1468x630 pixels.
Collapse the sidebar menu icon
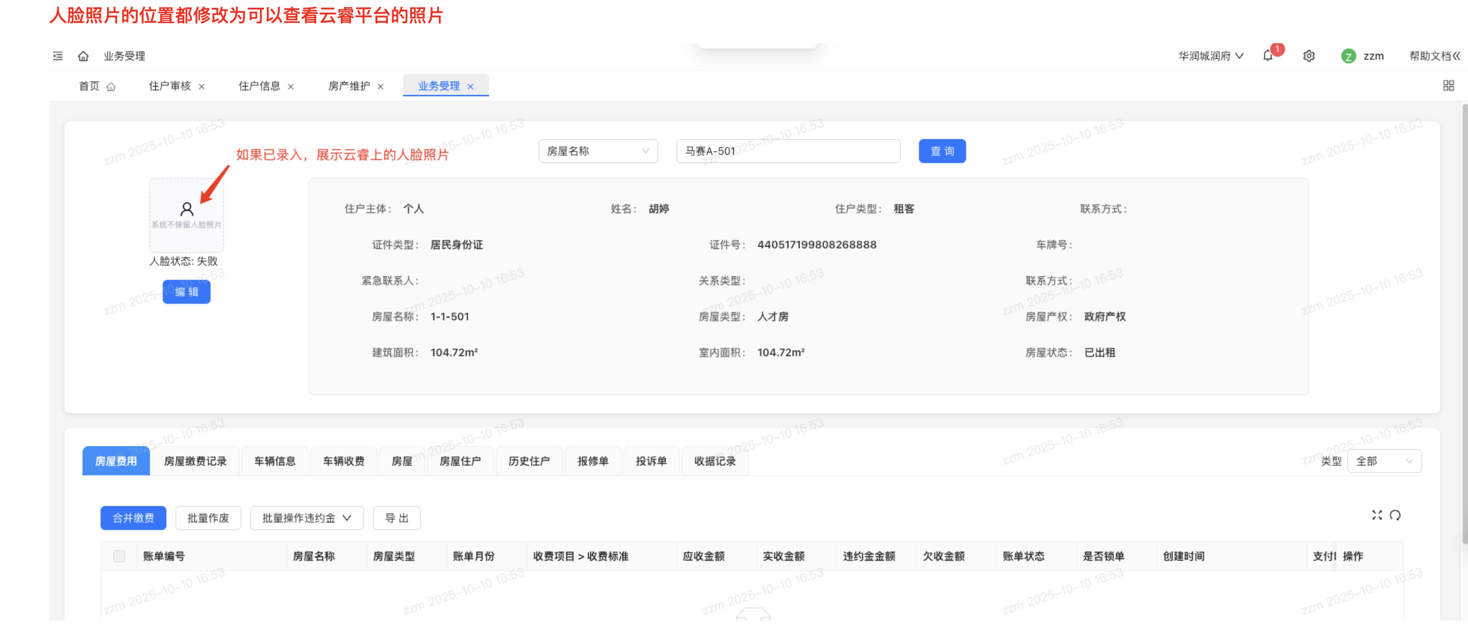58,56
